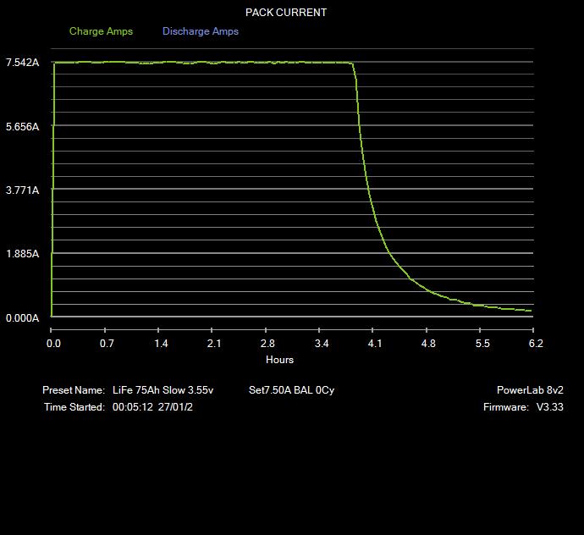Click the PACK CURRENT chart title
The height and width of the screenshot is (535, 584).
[286, 13]
